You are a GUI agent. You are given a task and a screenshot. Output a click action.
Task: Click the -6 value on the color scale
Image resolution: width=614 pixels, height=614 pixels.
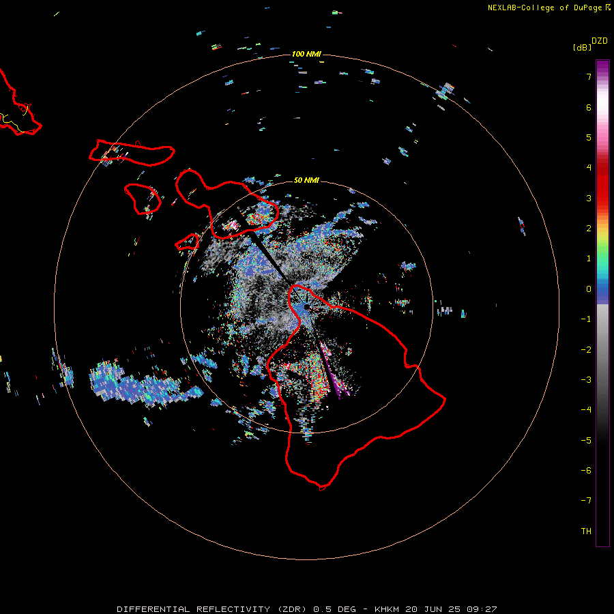point(586,471)
